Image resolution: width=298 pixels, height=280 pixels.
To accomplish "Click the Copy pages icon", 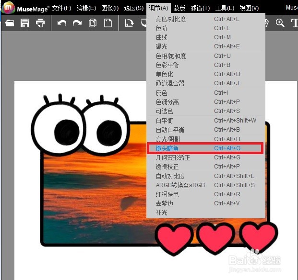I will click(93, 23).
